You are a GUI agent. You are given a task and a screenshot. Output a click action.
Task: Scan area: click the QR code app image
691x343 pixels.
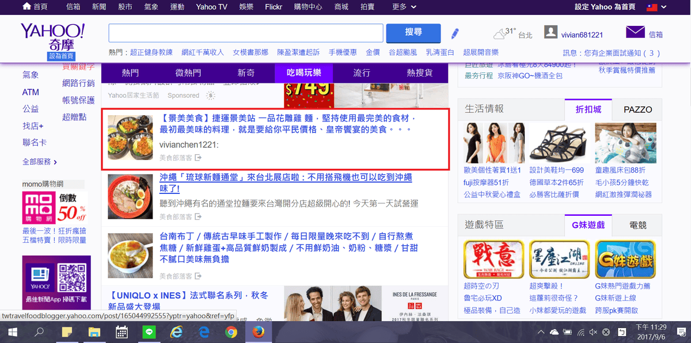tap(72, 277)
